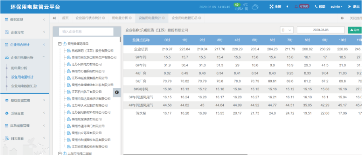Select 乐威医药（江苏）股份有限公司 in the tree
This screenshot has width=362, height=156.
93,50
